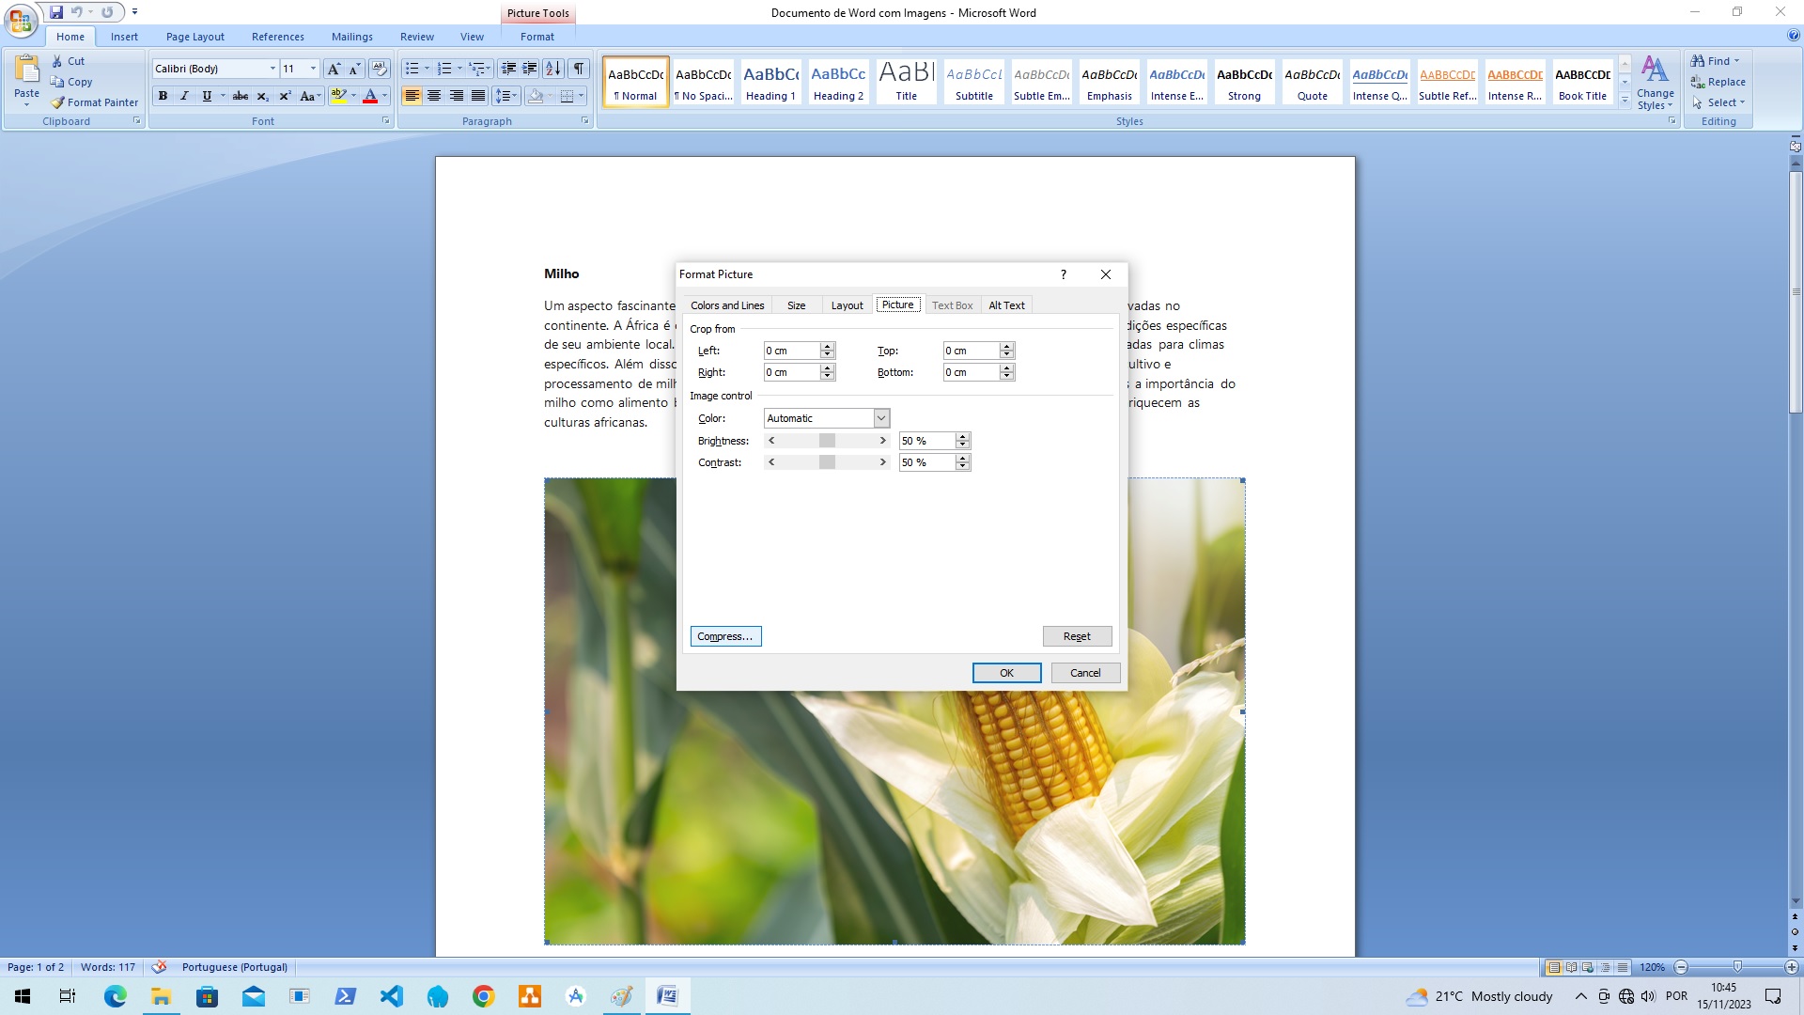Increase the paragraph indent
Viewport: 1804px width, 1015px height.
(x=530, y=69)
